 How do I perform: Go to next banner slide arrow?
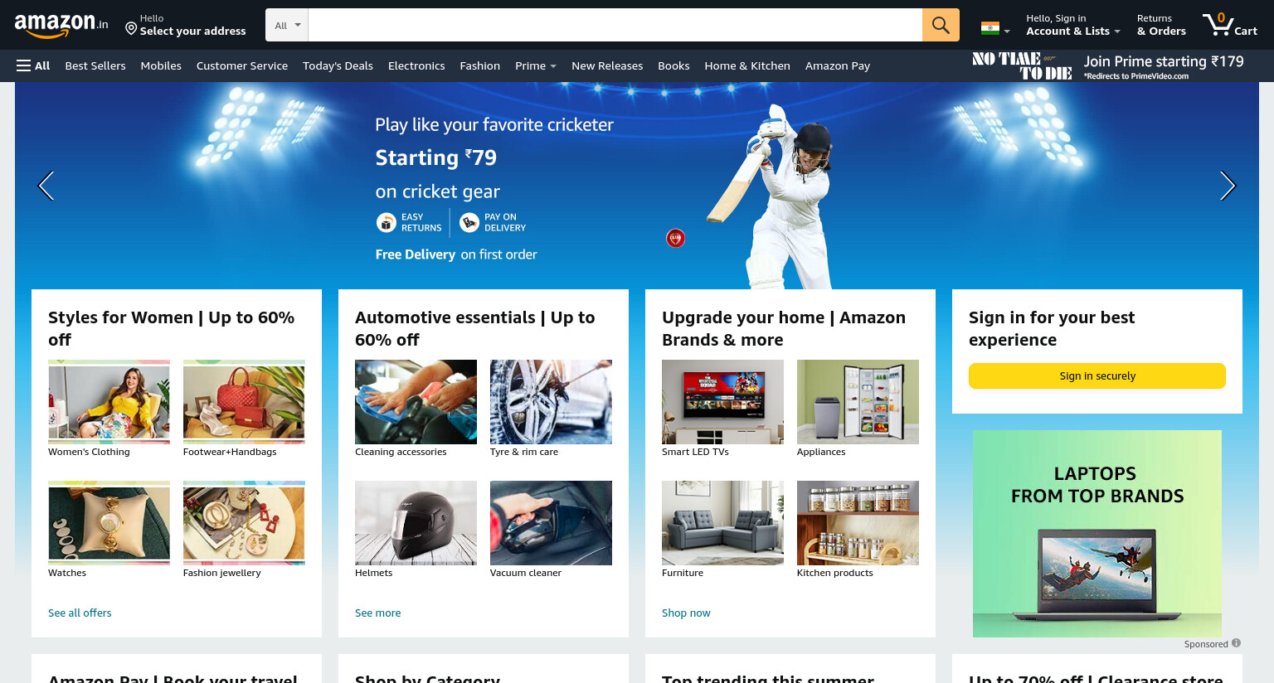tap(1228, 186)
